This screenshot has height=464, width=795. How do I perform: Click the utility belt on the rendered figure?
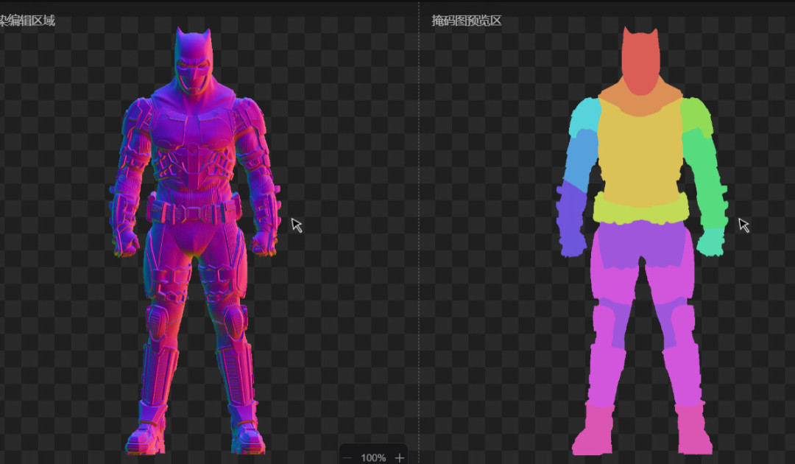tap(194, 210)
